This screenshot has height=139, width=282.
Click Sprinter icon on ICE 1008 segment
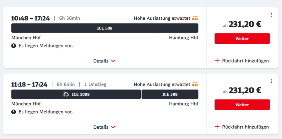pyautogui.click(x=66, y=94)
